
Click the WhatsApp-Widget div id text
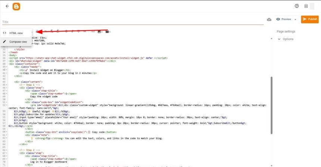(x=28, y=61)
